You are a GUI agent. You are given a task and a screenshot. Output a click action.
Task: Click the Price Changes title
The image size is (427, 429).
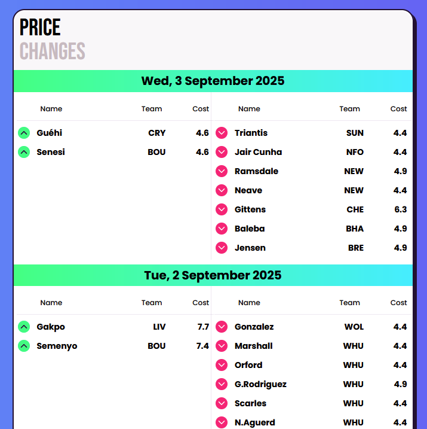click(53, 39)
